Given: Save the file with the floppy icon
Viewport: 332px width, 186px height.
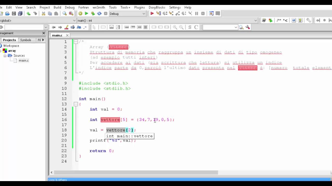Looking at the screenshot, I should [14, 14].
